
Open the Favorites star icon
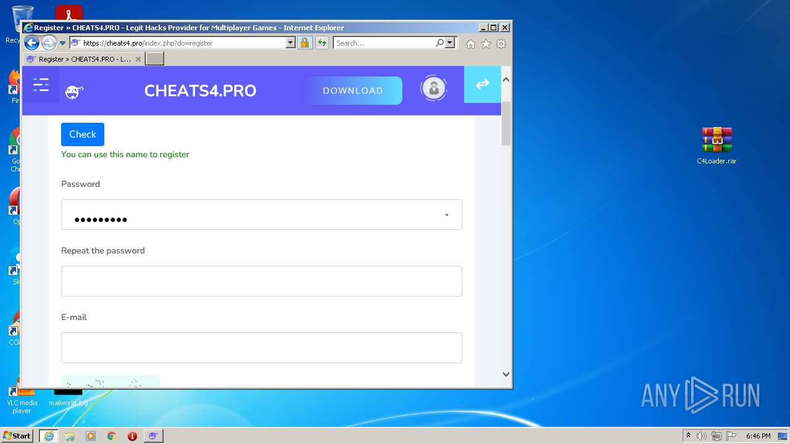(x=486, y=44)
